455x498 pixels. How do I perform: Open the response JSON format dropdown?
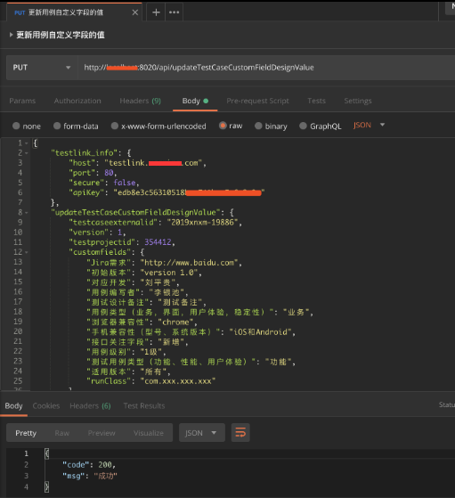[202, 433]
